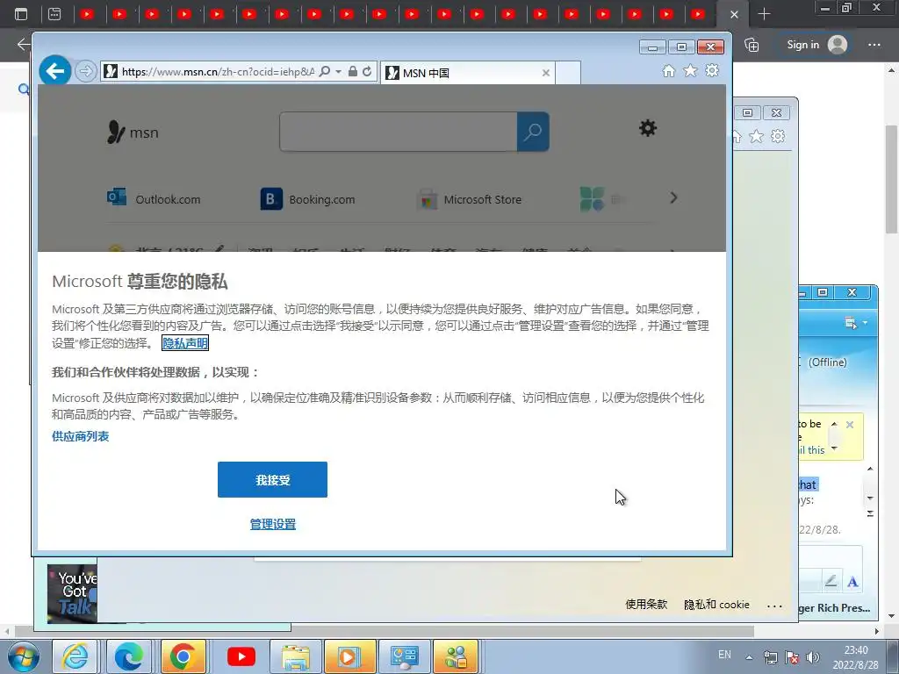Image resolution: width=899 pixels, height=674 pixels.
Task: Click the 使用条款 terms link
Action: [x=646, y=604]
